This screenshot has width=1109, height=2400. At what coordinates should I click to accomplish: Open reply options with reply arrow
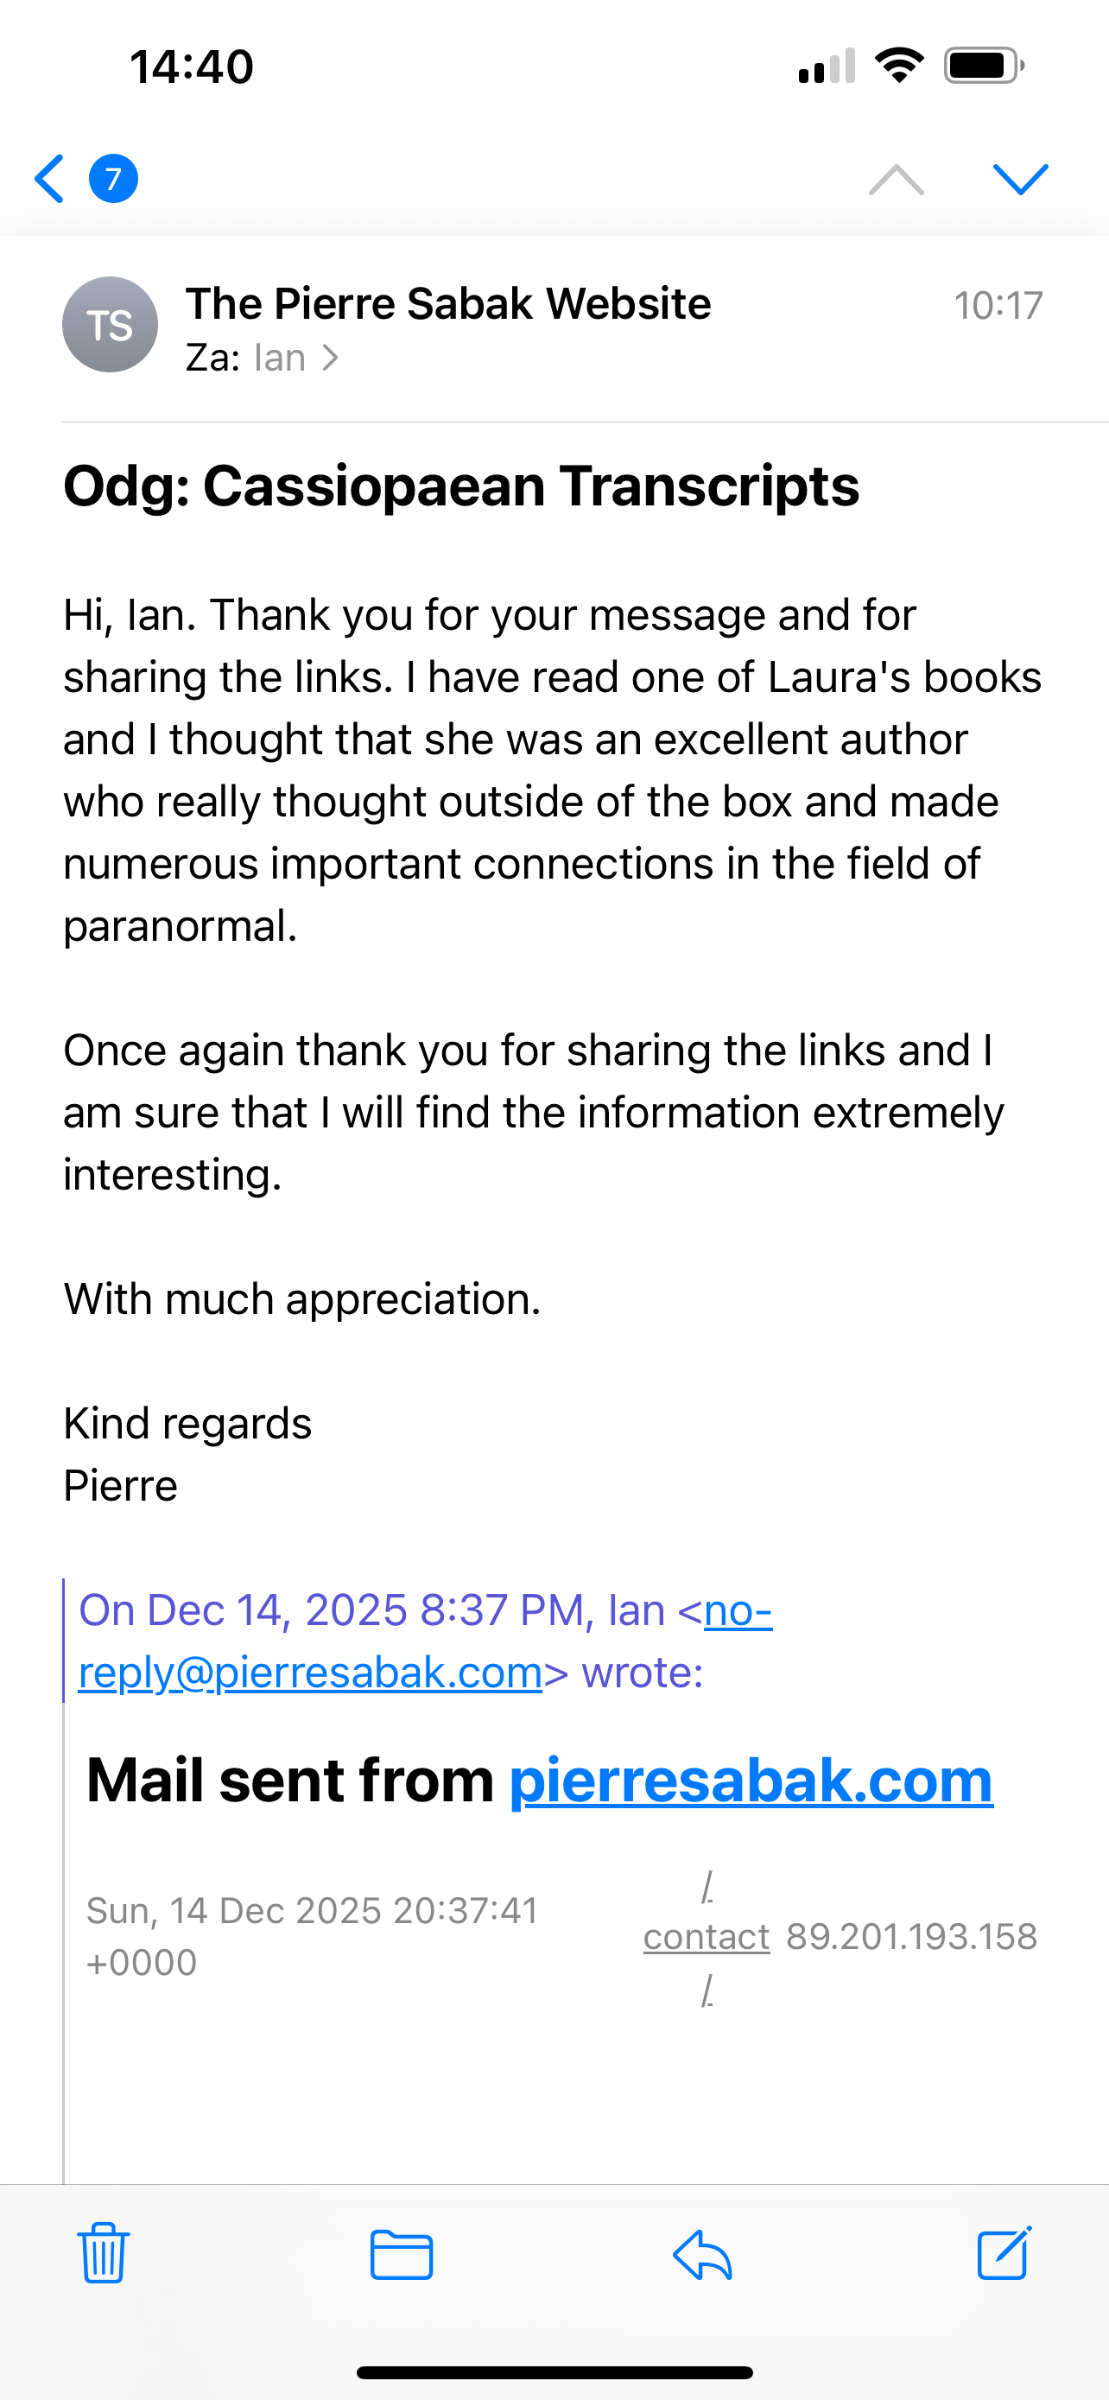point(702,2255)
